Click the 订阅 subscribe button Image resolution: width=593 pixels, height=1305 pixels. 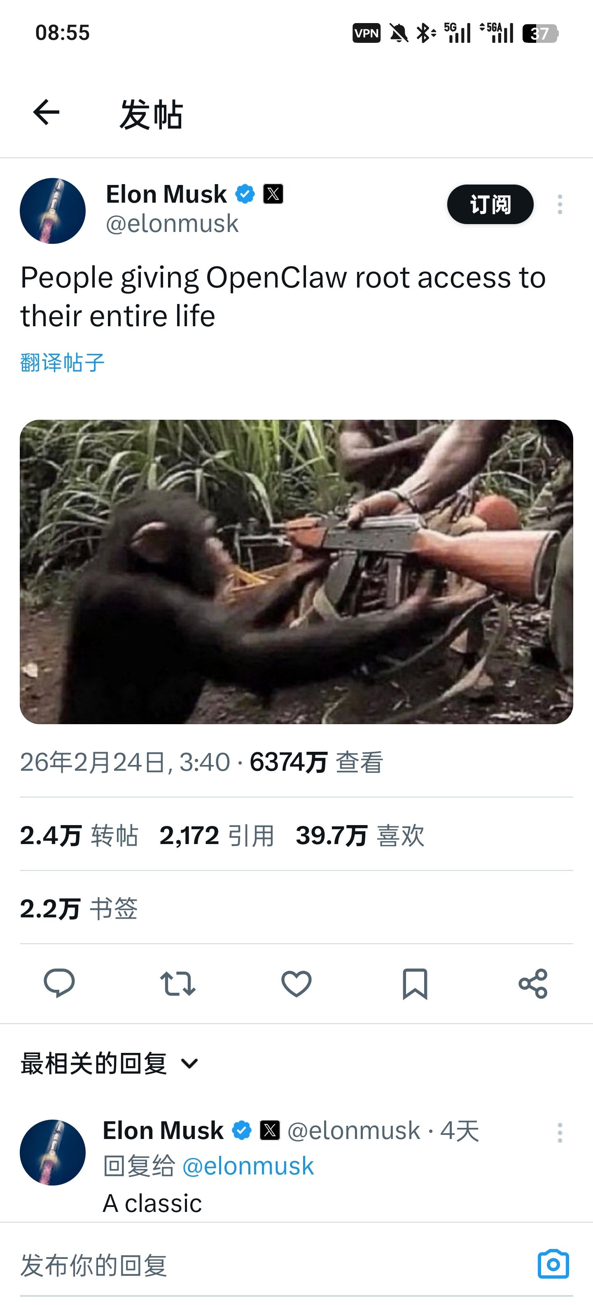point(490,204)
